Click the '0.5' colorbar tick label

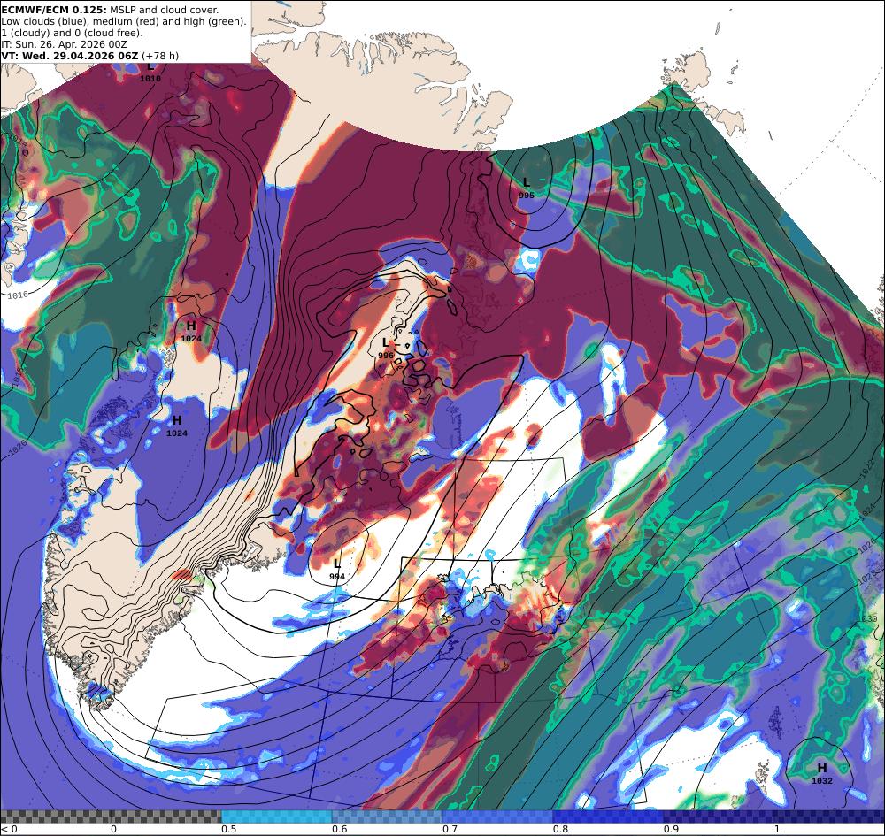(228, 829)
